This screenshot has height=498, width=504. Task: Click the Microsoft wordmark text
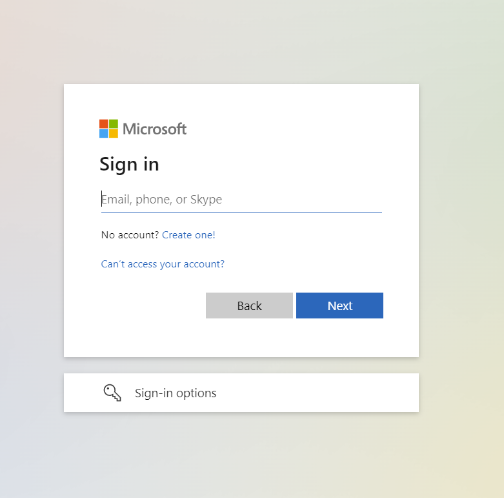(155, 129)
